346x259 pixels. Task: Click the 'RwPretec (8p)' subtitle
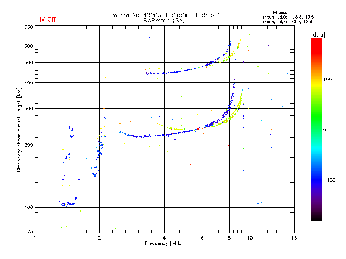pyautogui.click(x=164, y=21)
